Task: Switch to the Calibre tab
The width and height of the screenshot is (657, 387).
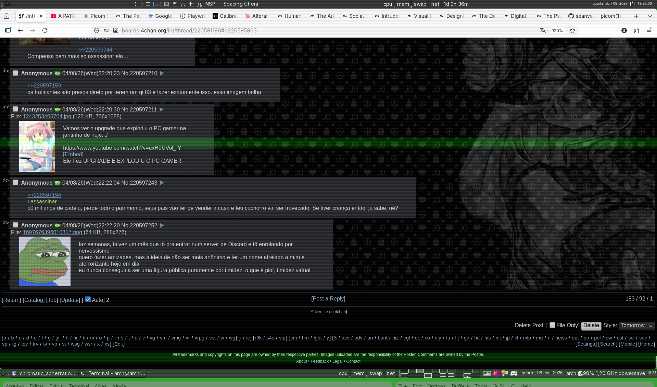Action: [x=225, y=16]
